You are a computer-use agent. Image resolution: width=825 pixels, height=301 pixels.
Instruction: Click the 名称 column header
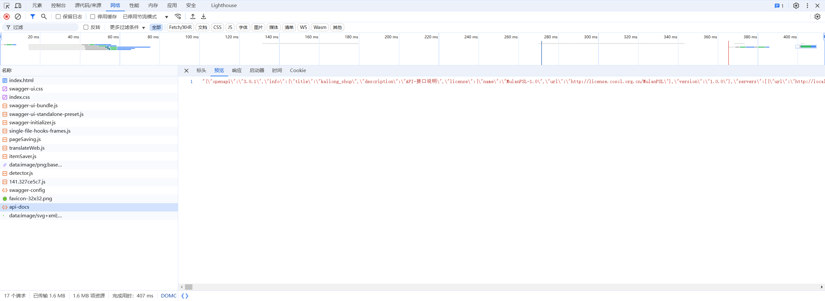(89, 71)
